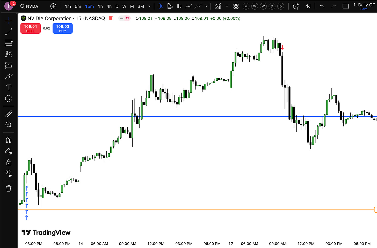Click the blue 109.03 BUY button
The width and height of the screenshot is (377, 248).
coord(62,28)
